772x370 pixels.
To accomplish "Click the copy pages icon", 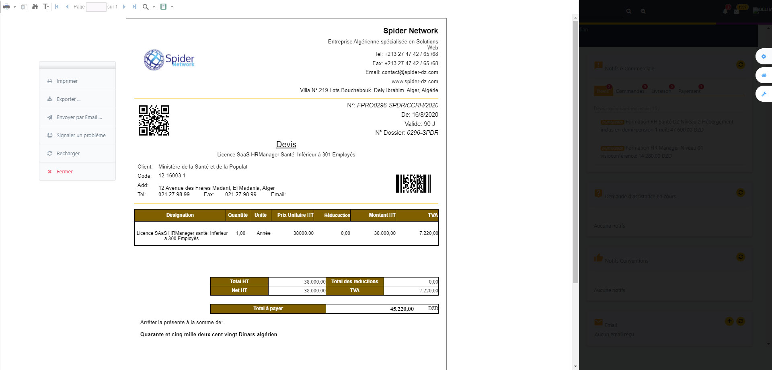I will point(25,7).
